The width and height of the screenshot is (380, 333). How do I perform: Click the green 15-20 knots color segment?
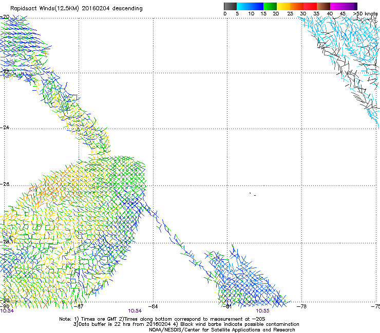coord(270,6)
